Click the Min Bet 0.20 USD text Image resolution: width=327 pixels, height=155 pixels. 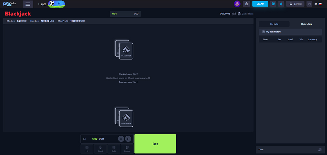point(17,21)
